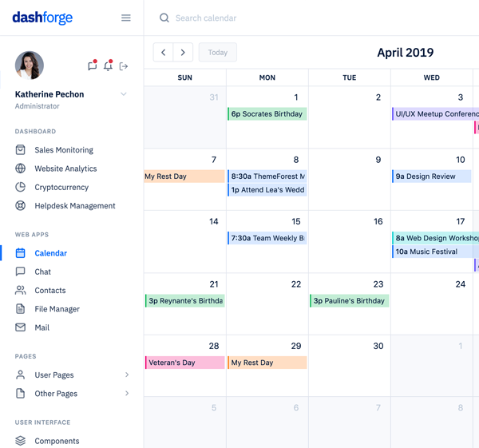479x448 pixels.
Task: Open Helpdesk Management lifebuoy icon
Action: point(21,205)
